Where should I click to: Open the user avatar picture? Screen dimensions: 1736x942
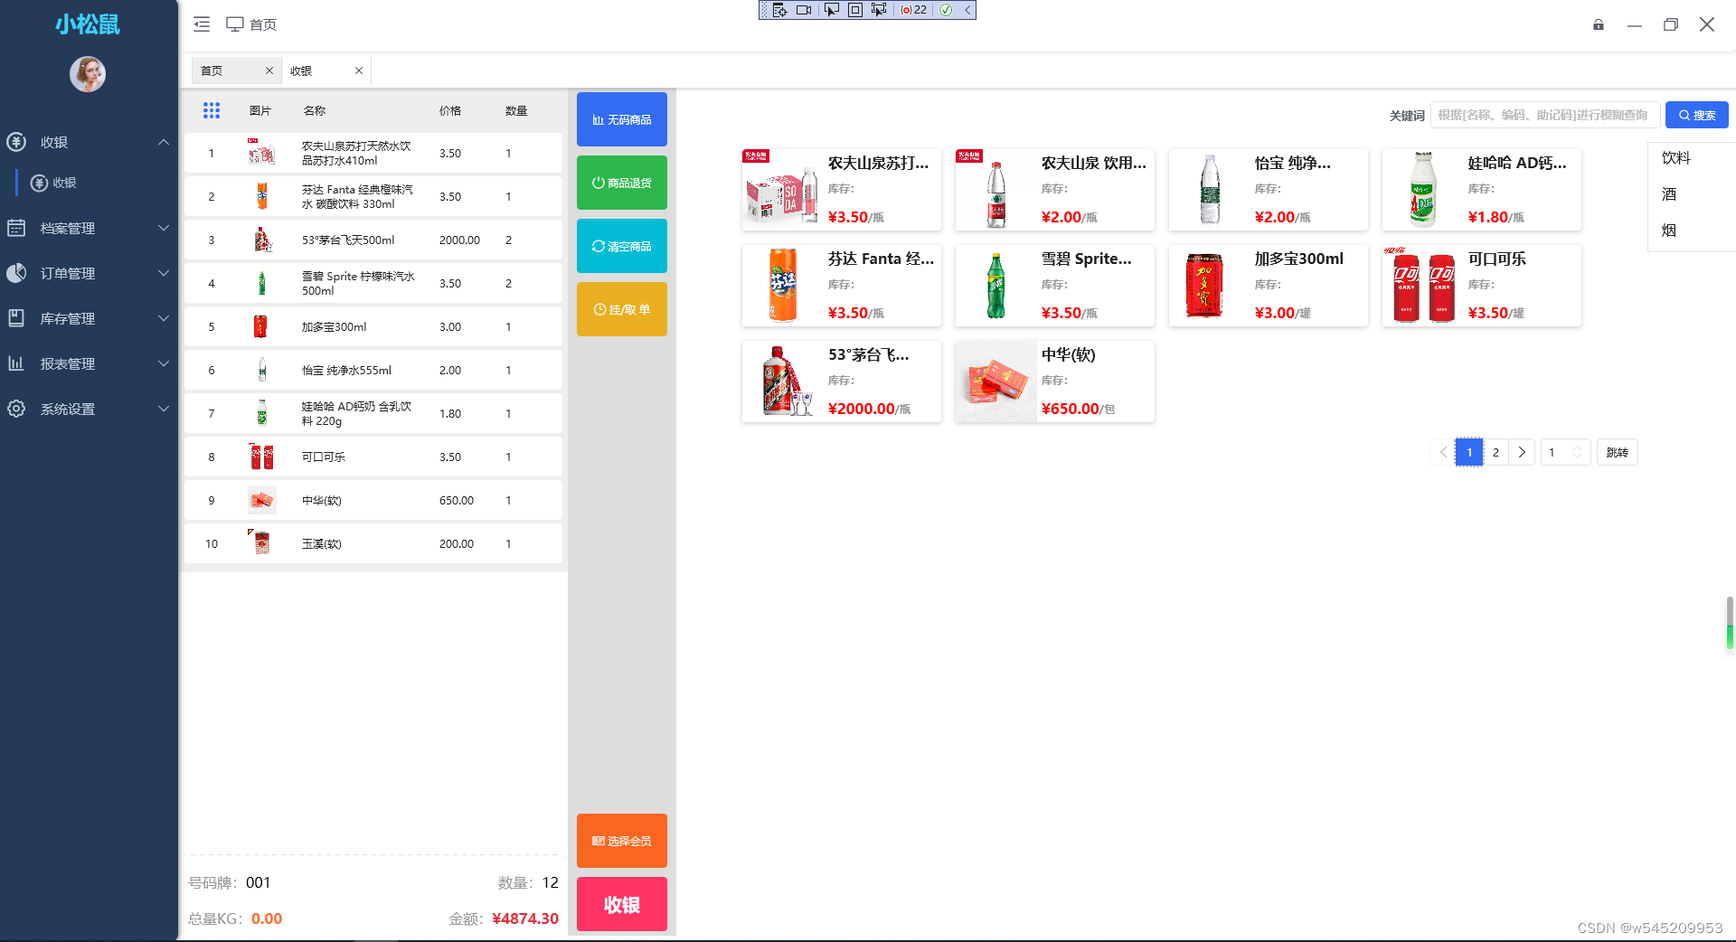[x=88, y=74]
